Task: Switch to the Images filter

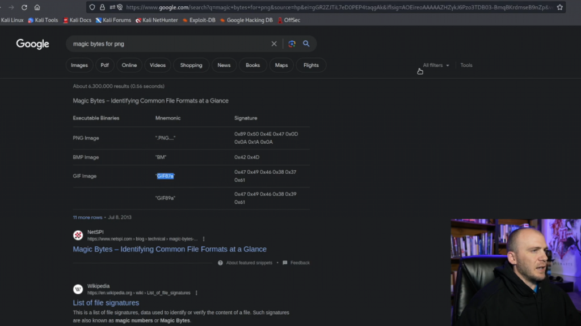Action: [79, 65]
